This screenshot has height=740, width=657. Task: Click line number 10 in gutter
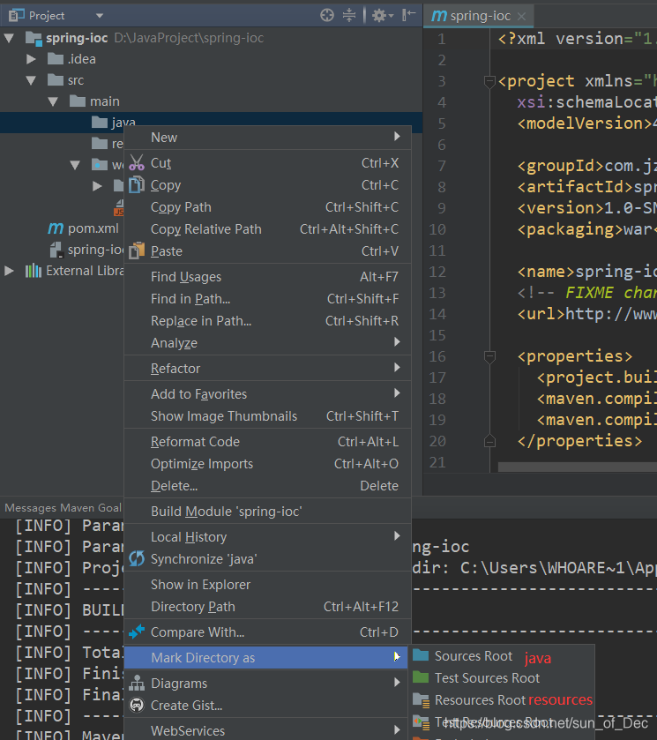tap(437, 229)
